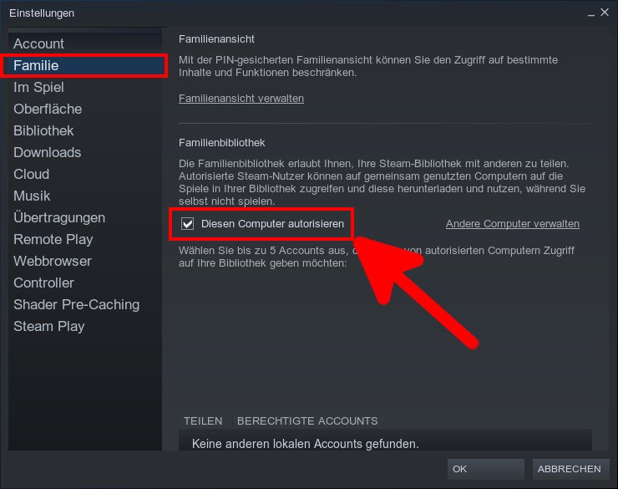Select the Controller settings category
Viewport: 618px width, 489px height.
(x=43, y=283)
